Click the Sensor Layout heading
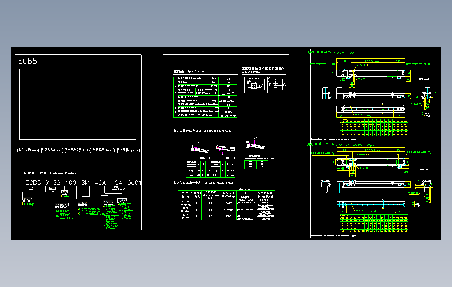This screenshot has height=287, width=452. click(251, 72)
